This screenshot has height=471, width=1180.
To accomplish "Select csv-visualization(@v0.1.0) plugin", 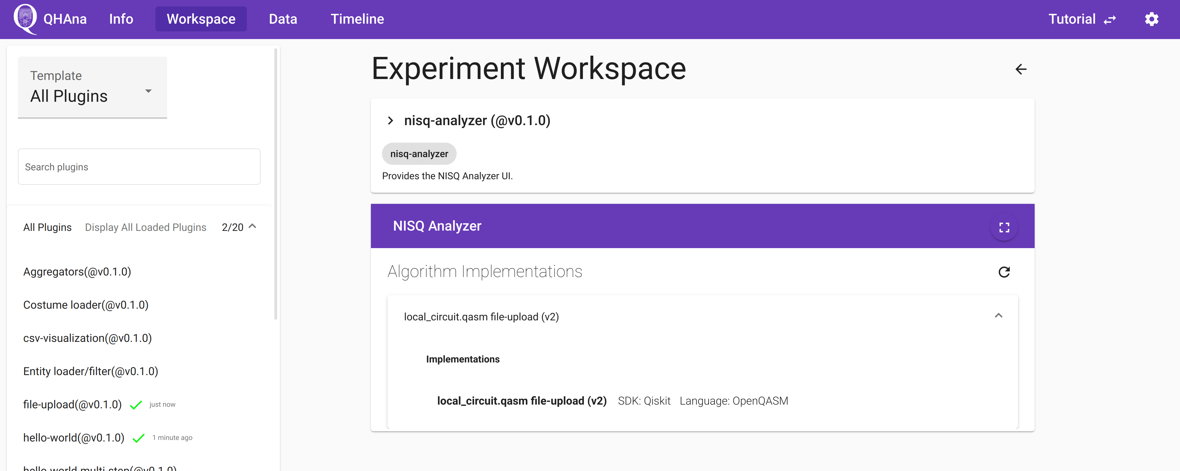I will (88, 338).
